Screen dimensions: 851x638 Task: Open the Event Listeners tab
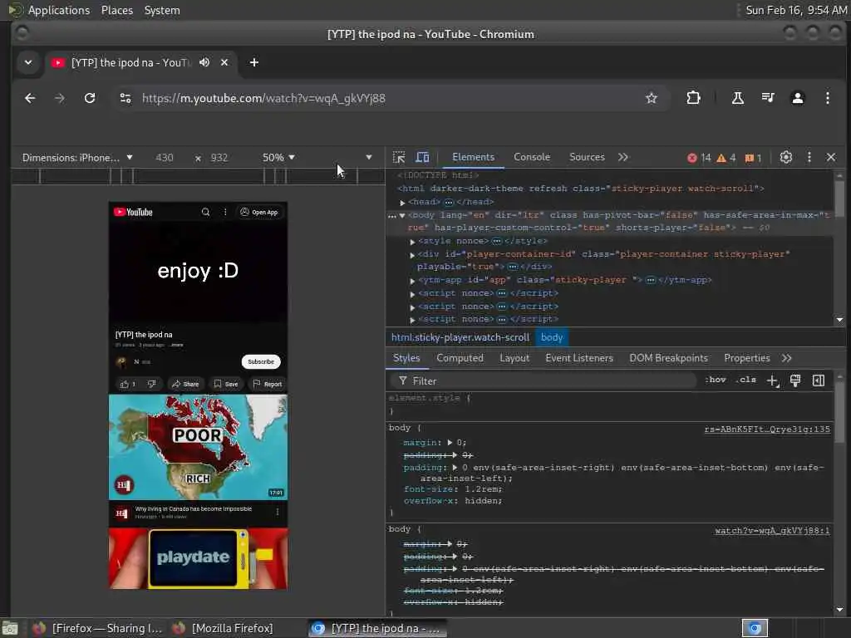(579, 358)
